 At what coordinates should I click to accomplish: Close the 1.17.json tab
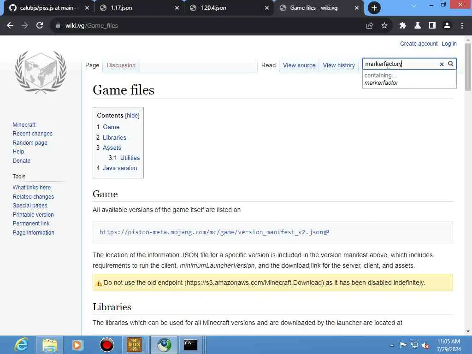177,8
